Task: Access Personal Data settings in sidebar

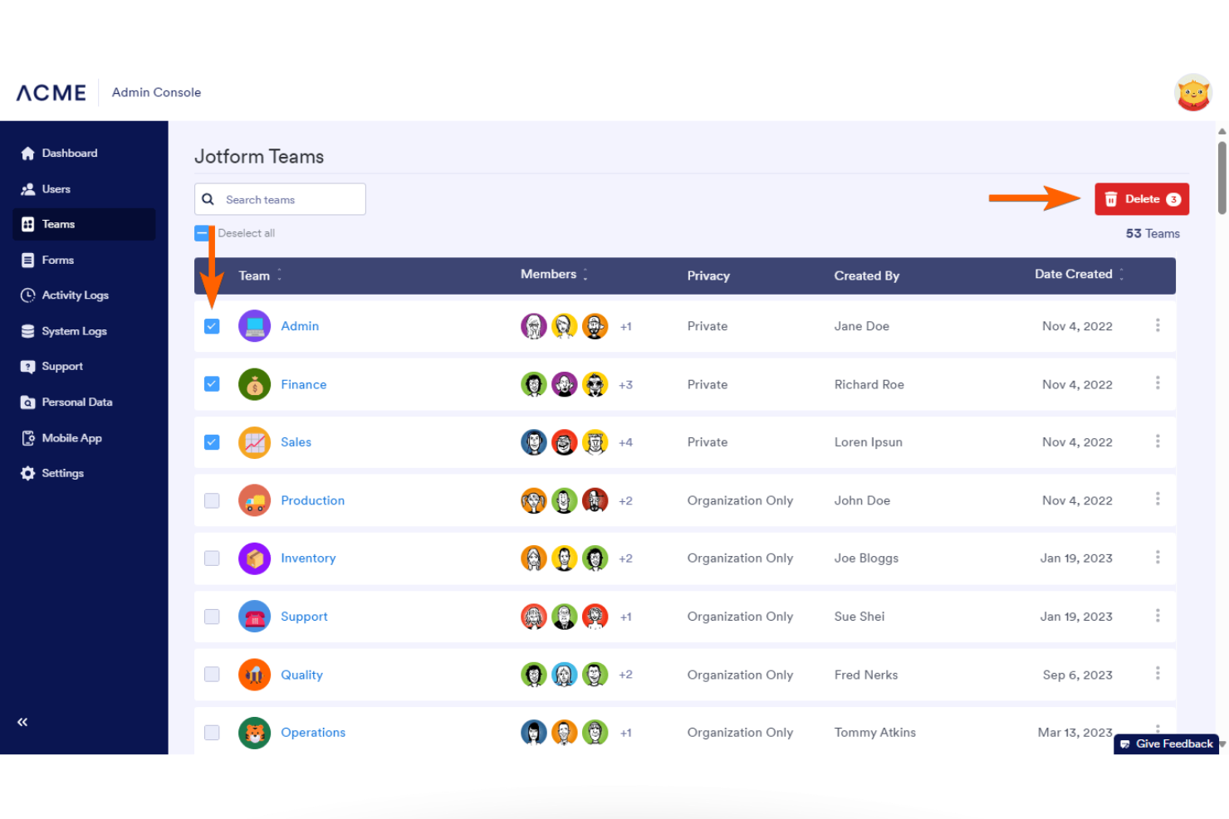Action: (77, 402)
